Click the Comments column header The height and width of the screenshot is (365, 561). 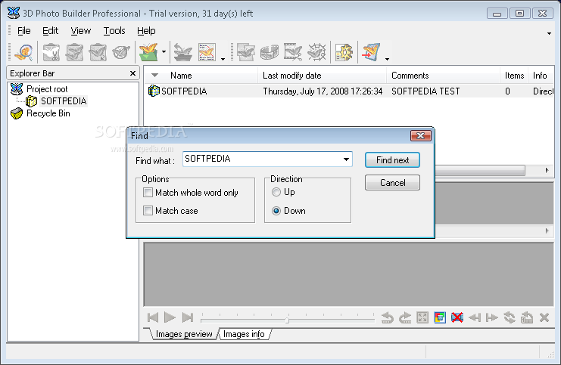pyautogui.click(x=444, y=76)
